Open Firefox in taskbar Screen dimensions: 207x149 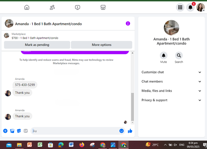click(x=82, y=145)
